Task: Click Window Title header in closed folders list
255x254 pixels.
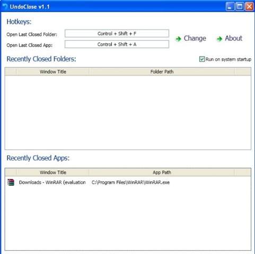Action: click(x=53, y=72)
